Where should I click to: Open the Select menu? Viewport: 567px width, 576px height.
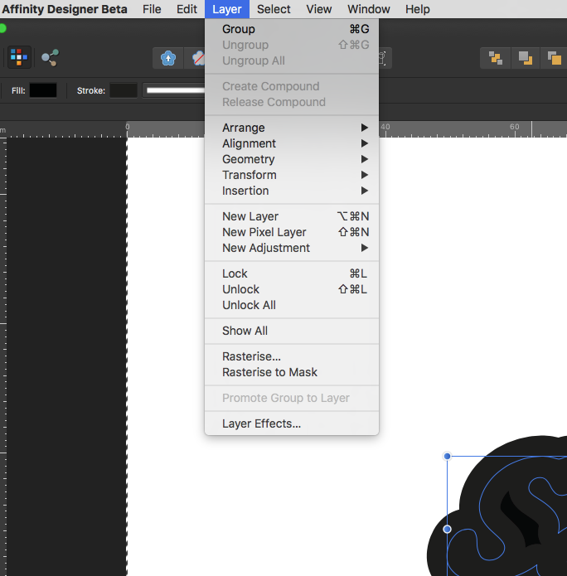pos(274,9)
